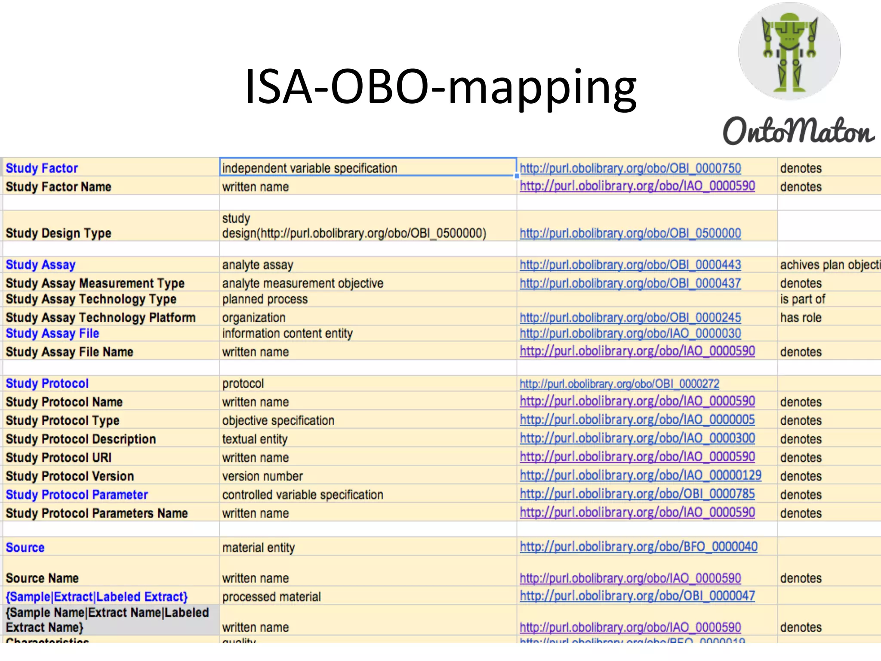Select the 'Study Factor' cell
881x661 pixels.
pyautogui.click(x=111, y=167)
